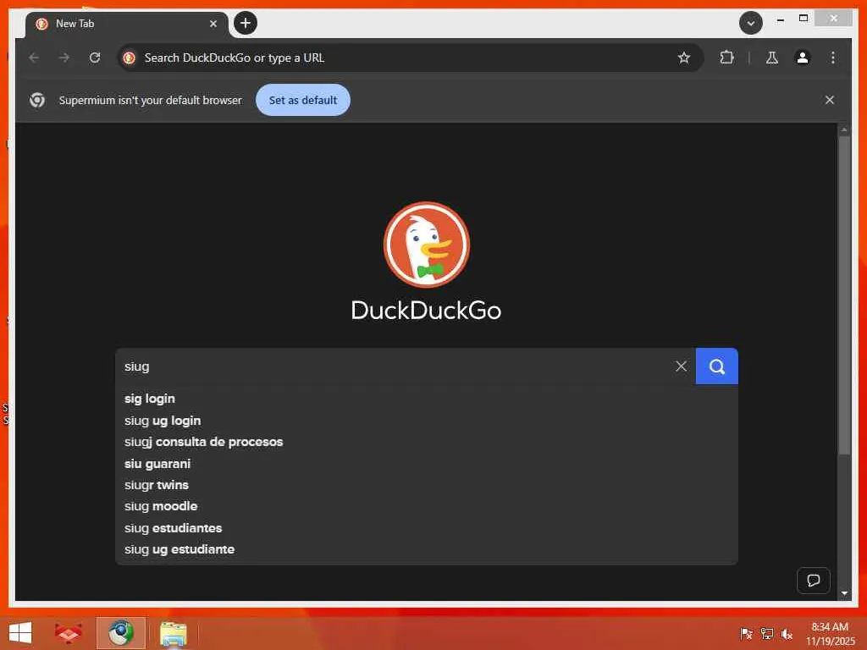Clear the search box with the X icon
Image resolution: width=867 pixels, height=650 pixels.
(681, 366)
